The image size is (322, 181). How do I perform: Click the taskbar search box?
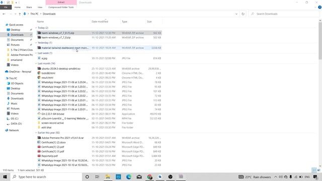(46, 176)
